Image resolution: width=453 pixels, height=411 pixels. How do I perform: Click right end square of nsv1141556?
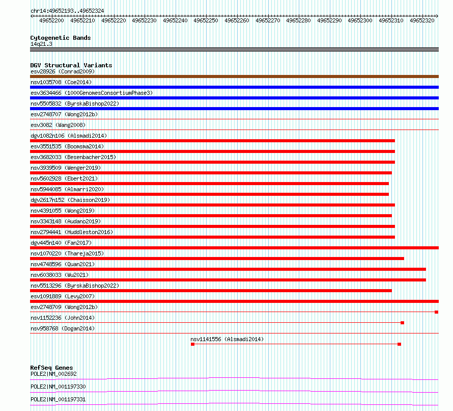399,344
